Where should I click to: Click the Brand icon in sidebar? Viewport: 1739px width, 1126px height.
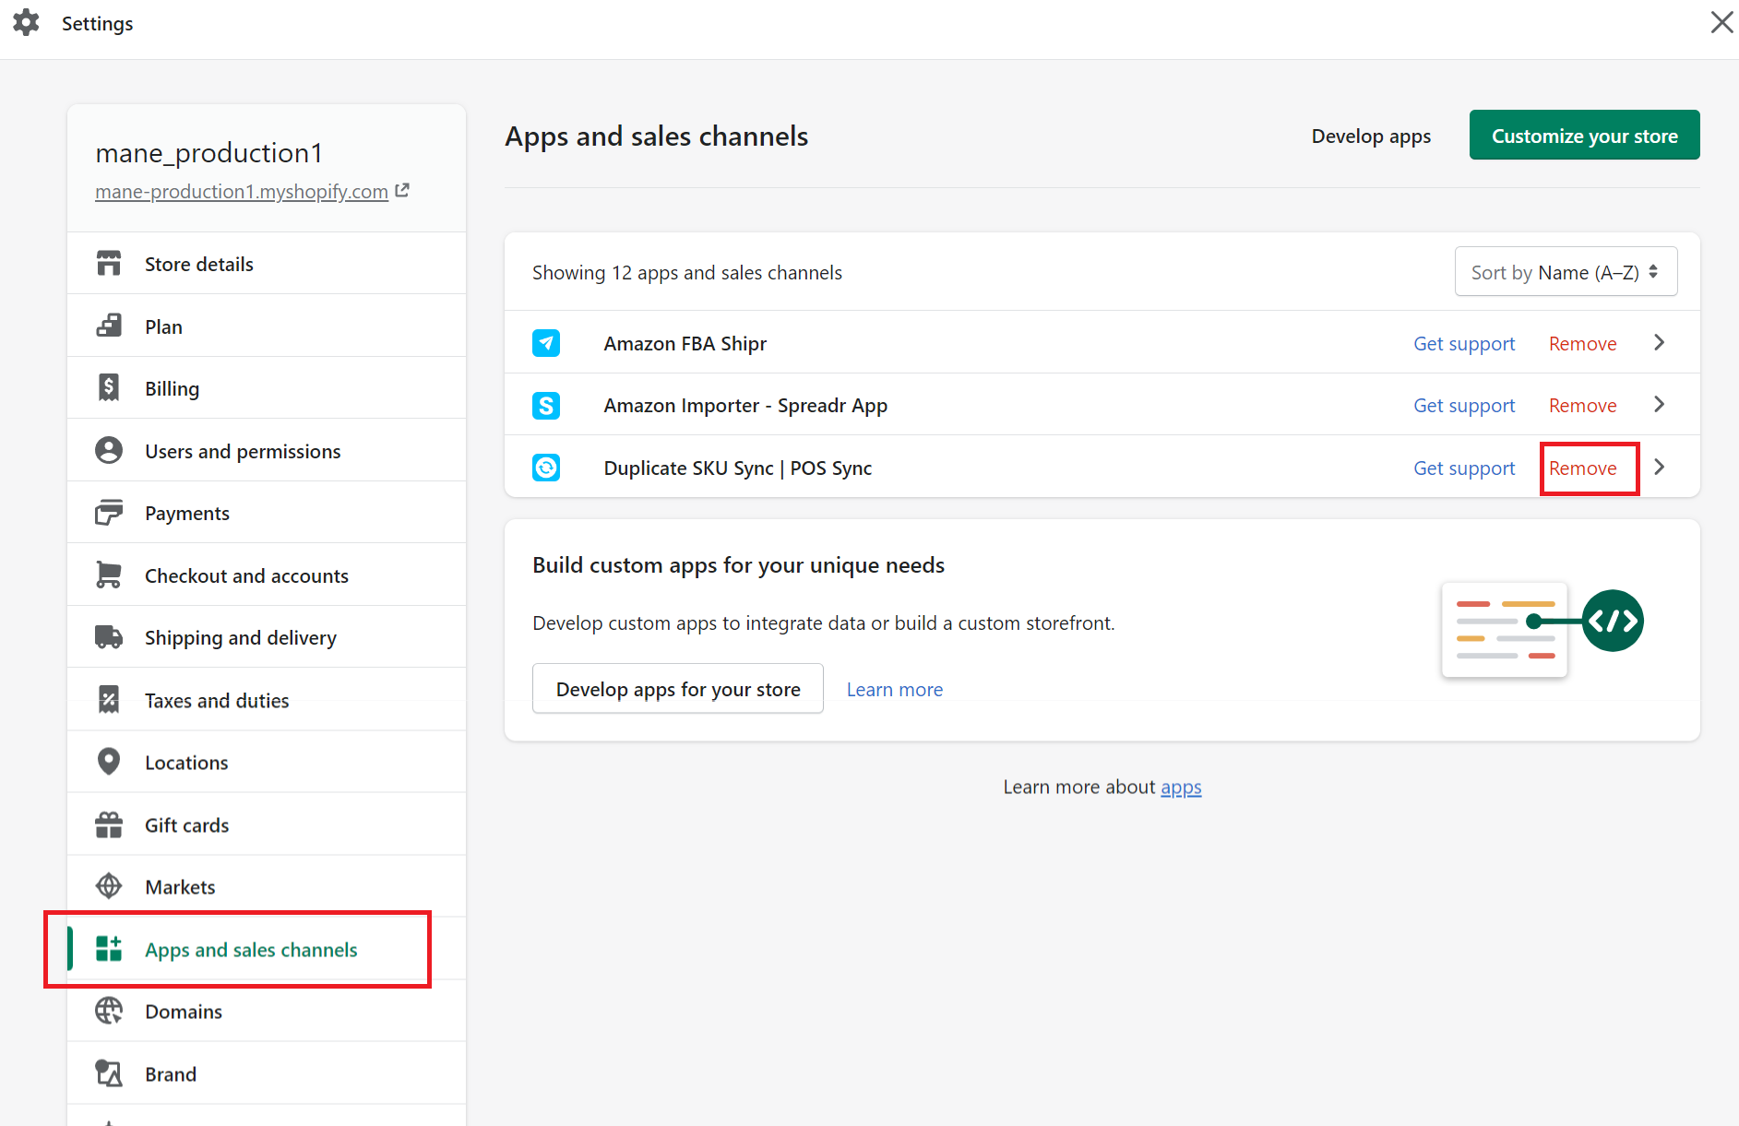coord(109,1073)
